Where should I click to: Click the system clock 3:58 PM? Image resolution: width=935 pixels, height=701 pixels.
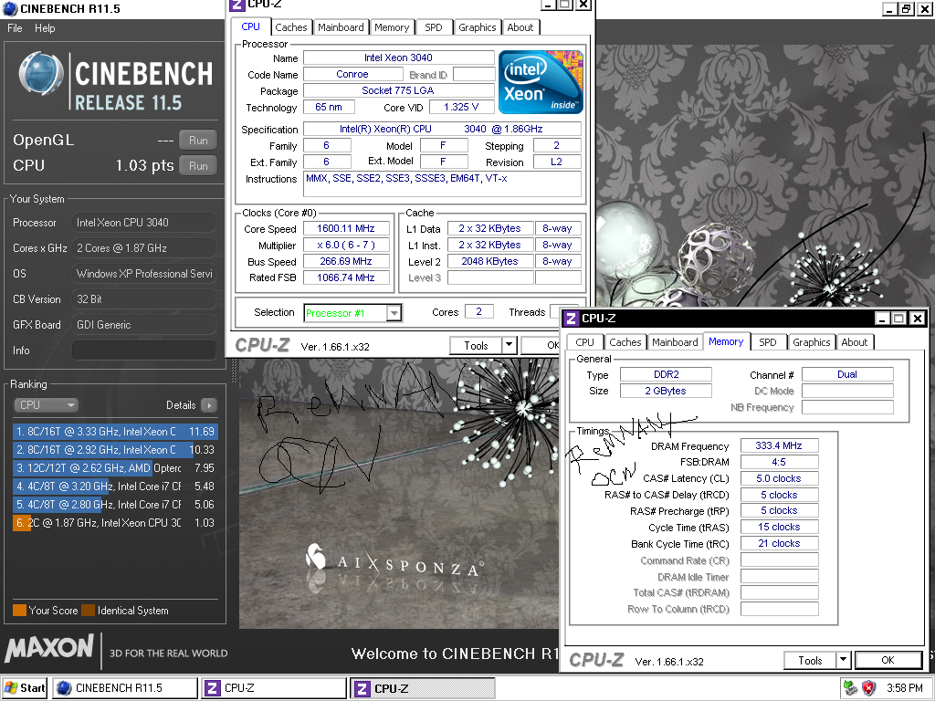(x=905, y=688)
